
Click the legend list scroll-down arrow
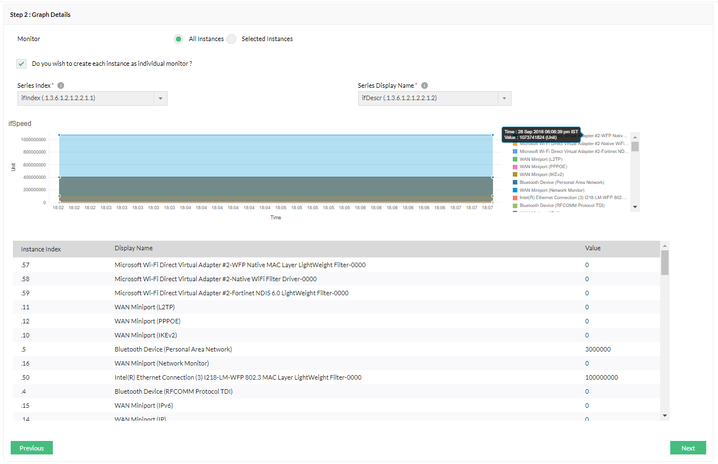635,207
